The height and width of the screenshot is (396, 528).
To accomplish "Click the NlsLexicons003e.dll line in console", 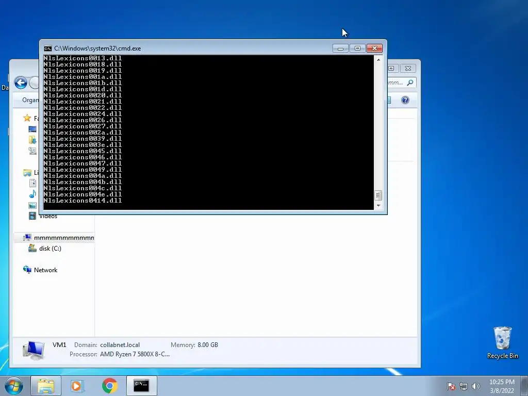I will (82, 145).
